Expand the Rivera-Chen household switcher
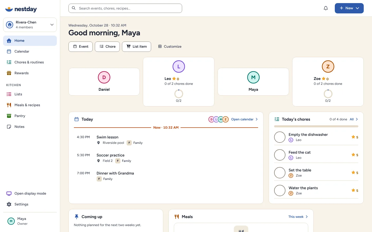Screen dimensions: 372x232 [x=30, y=25]
